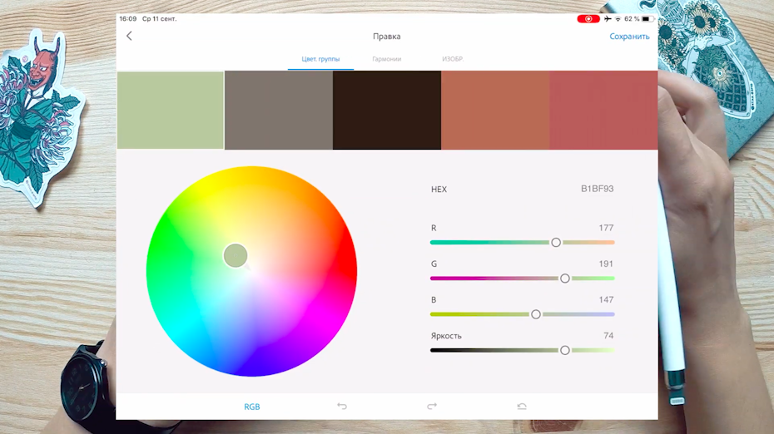Select the light green color swatch
774x434 pixels.
[x=171, y=111]
